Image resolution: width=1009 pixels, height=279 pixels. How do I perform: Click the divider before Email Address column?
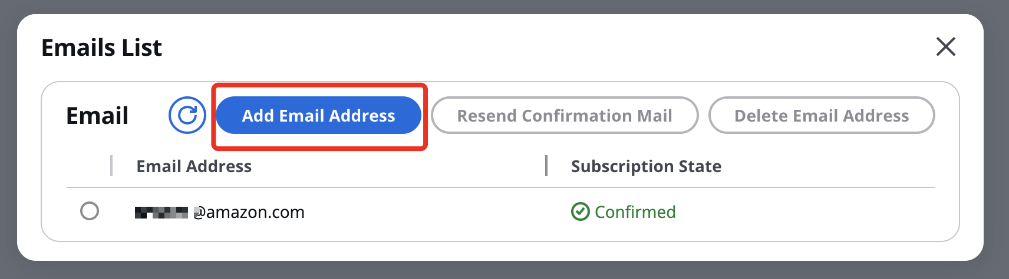coord(111,166)
